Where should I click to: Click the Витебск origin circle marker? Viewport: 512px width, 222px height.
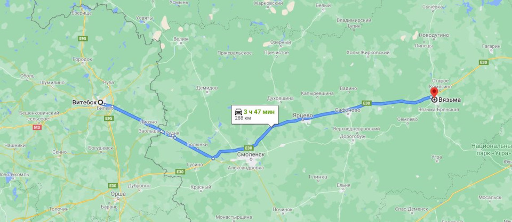[x=101, y=102]
